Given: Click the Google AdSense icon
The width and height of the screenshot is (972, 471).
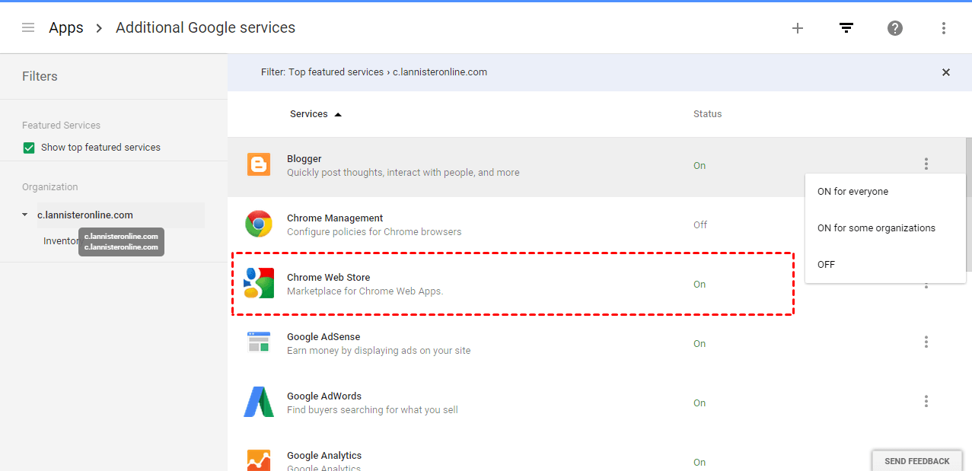Looking at the screenshot, I should click(259, 342).
